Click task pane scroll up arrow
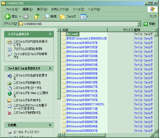The image size is (159, 138). (x=59, y=30)
